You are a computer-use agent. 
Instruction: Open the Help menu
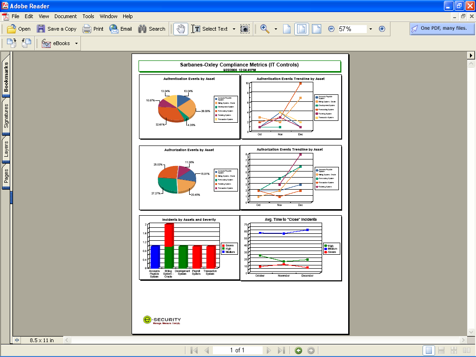point(127,16)
